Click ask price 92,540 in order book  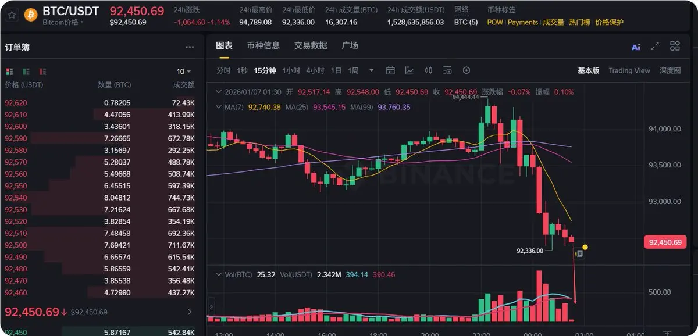(16, 198)
